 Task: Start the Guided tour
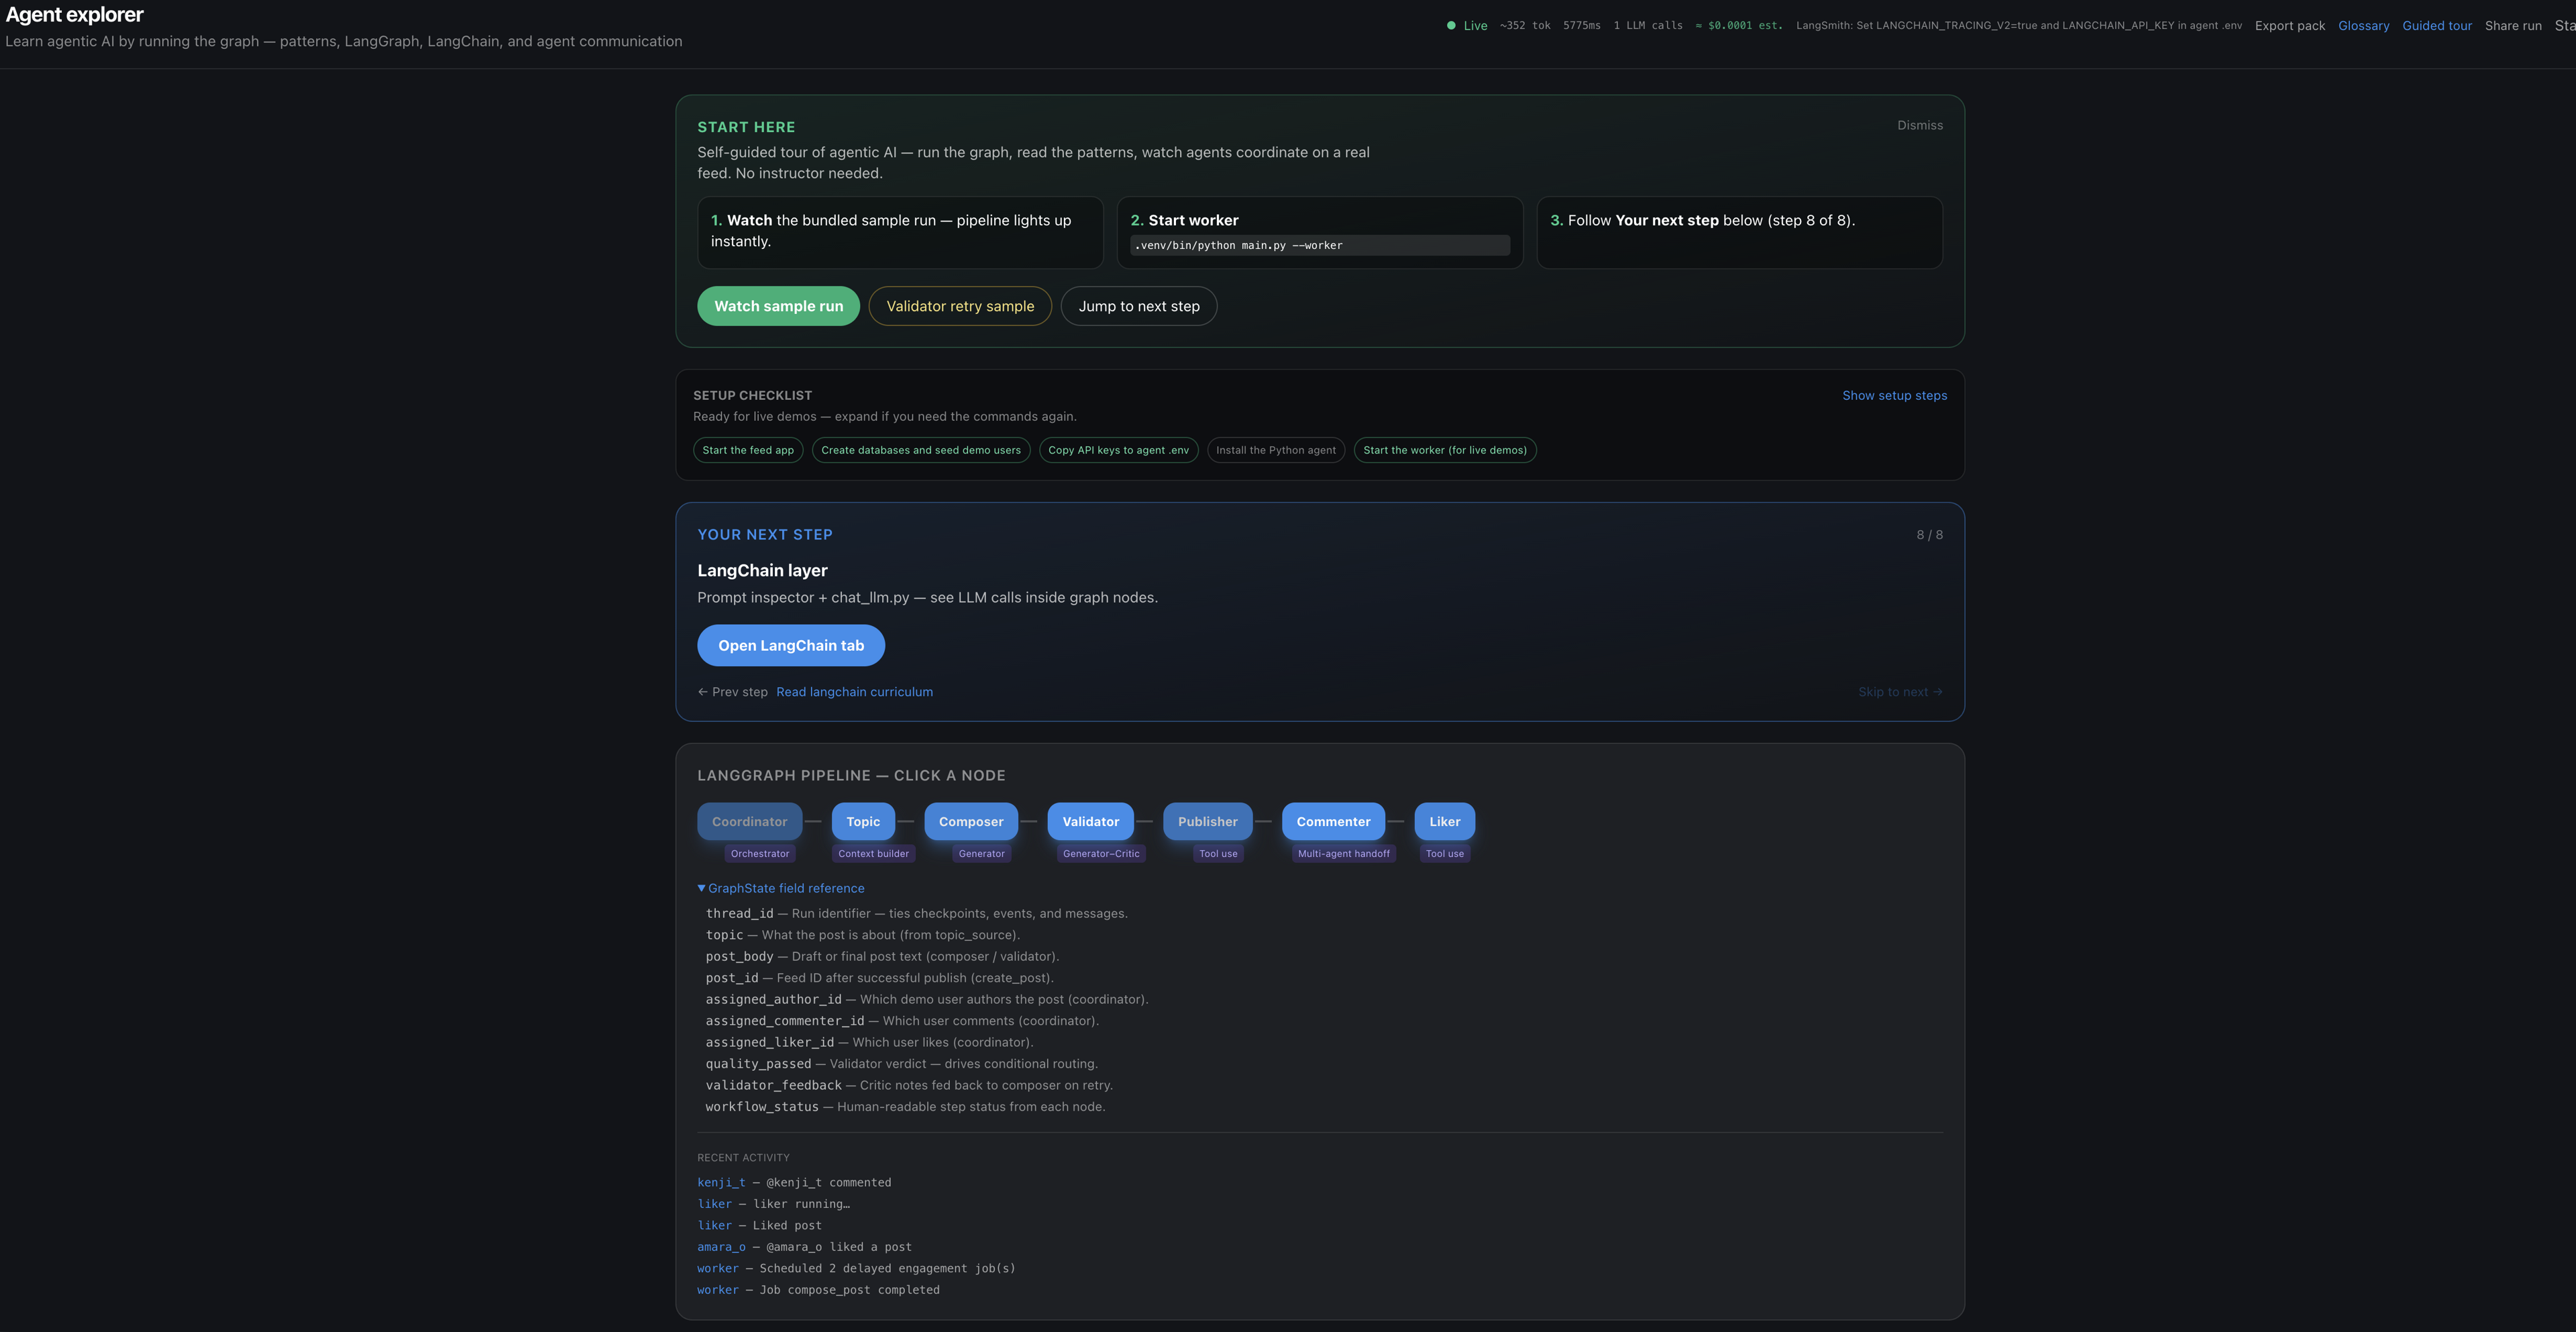coord(2436,26)
